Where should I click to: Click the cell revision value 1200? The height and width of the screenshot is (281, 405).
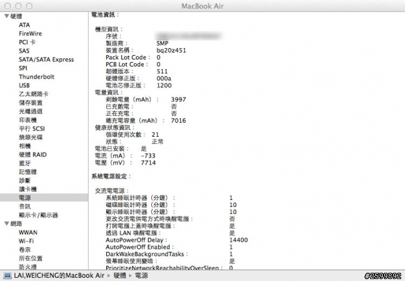point(164,85)
